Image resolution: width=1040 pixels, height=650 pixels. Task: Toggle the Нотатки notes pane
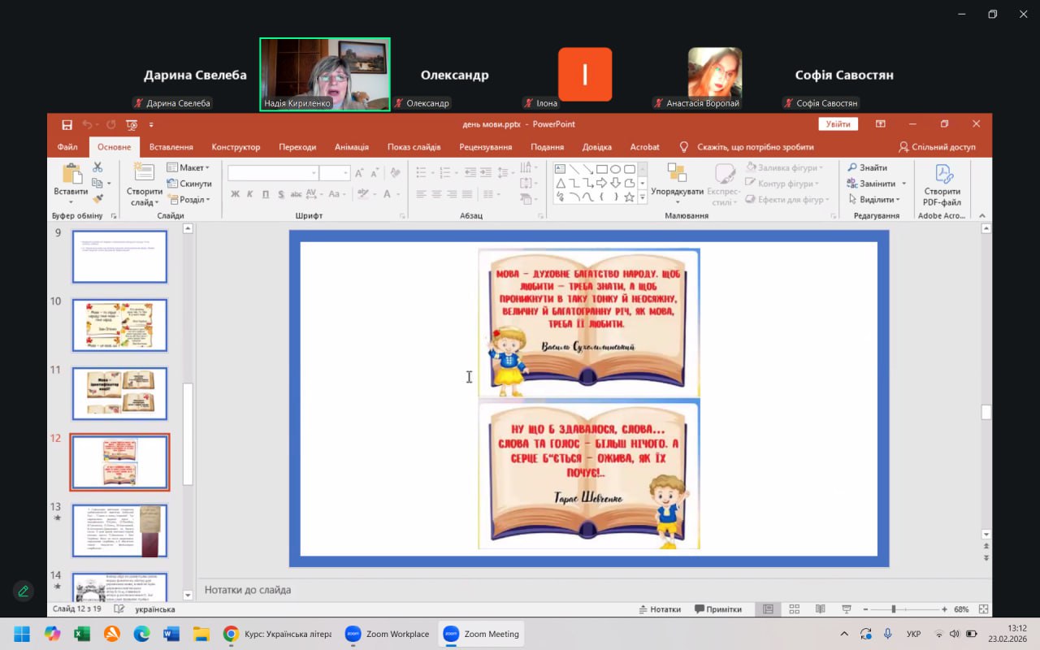pos(660,609)
